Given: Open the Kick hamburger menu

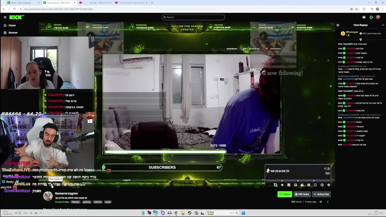Looking at the screenshot, I should 5,17.
